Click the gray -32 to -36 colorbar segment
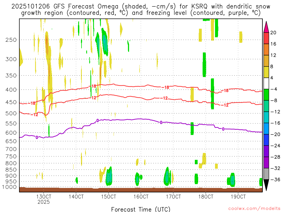The height and width of the screenshot is (212, 283). click(x=266, y=174)
